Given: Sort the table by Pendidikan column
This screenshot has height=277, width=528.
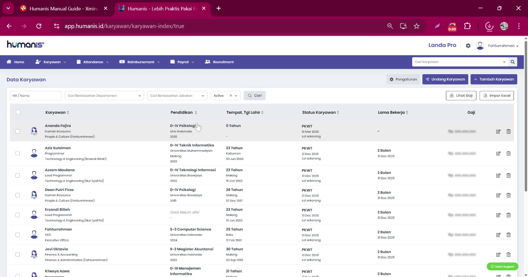Looking at the screenshot, I should (184, 112).
